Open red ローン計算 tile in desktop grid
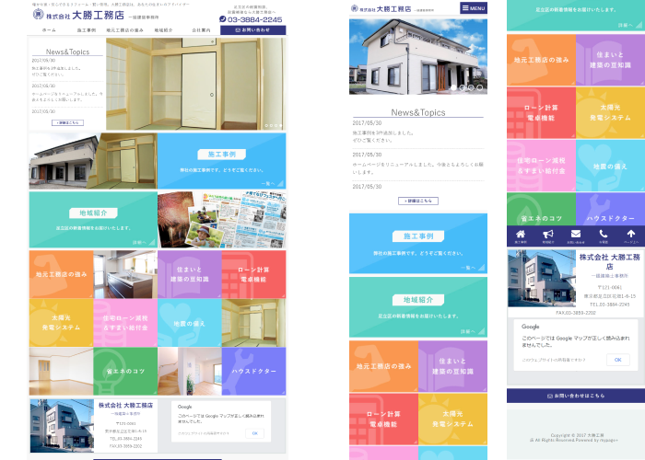 click(x=253, y=274)
